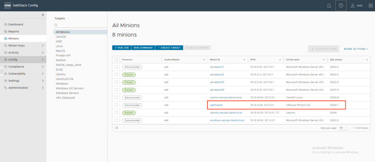Select the All Minions target
Viewport: 375px width, 162px height.
(x=80, y=32)
